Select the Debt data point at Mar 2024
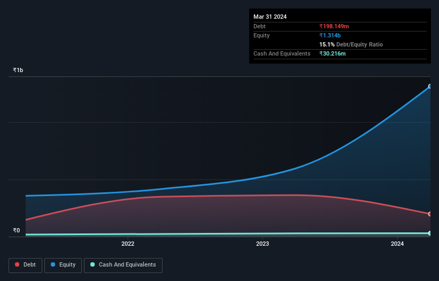Screen dimensions: 439x281 [430, 214]
